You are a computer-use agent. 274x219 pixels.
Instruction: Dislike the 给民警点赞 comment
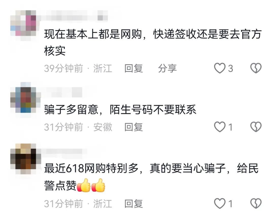[x=256, y=204]
